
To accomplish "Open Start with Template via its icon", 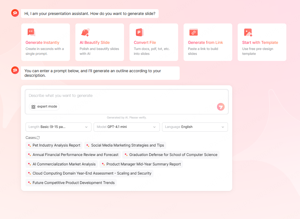I will (x=248, y=32).
